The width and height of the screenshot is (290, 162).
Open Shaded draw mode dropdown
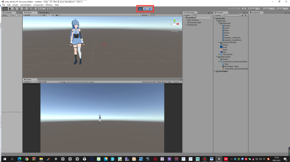[x=32, y=15]
